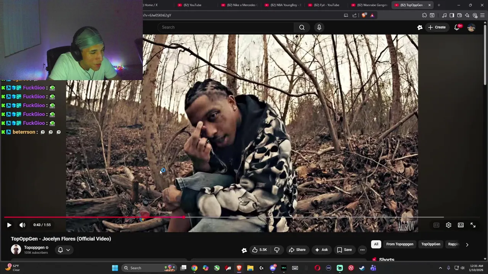
Task: Click the extension icon beside Create
Action: [420, 27]
